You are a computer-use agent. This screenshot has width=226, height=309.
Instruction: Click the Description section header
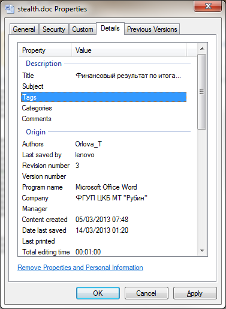[44, 64]
